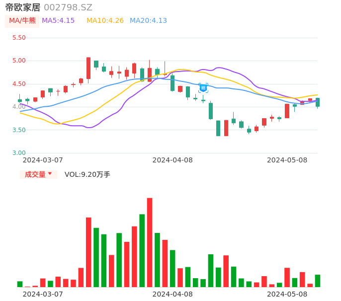Click the last green candlestick on the right
Image resolution: width=341 pixels, height=301 pixels.
click(x=318, y=102)
